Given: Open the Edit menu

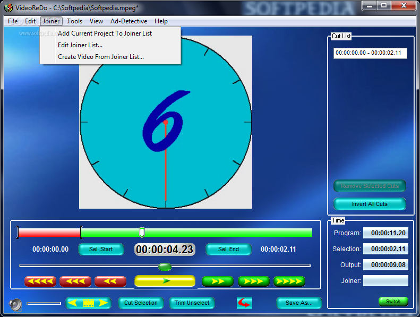Looking at the screenshot, I should [30, 21].
